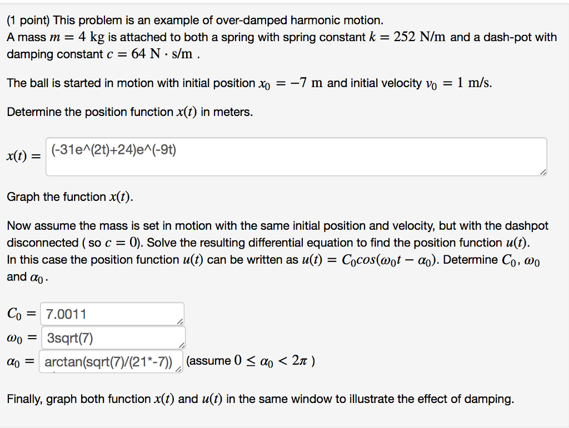Click the corner handle of the large formula textarea
The height and width of the screenshot is (428, 569).
(543, 173)
